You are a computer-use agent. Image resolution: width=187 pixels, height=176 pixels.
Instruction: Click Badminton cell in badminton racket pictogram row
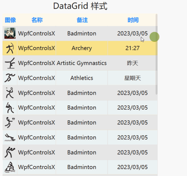click(82, 93)
